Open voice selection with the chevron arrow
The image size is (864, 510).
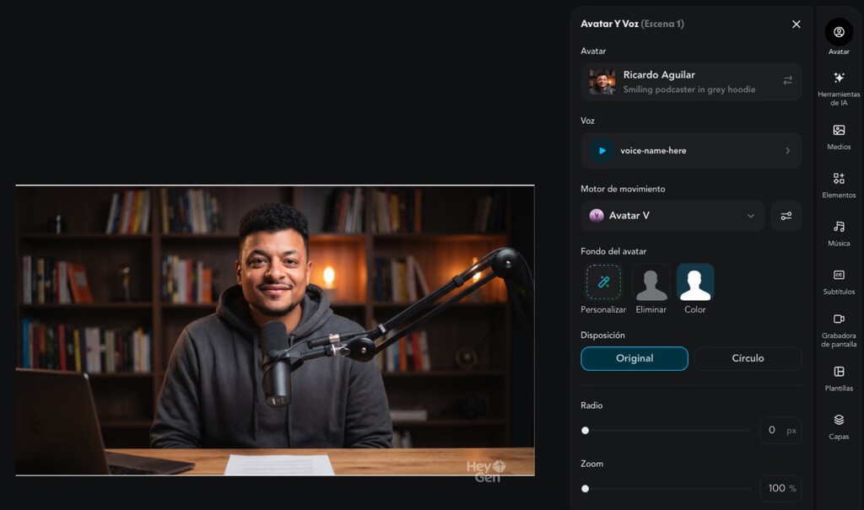click(x=787, y=151)
